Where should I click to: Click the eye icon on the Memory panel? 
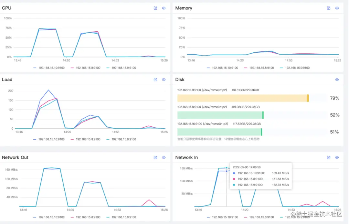tap(337, 8)
